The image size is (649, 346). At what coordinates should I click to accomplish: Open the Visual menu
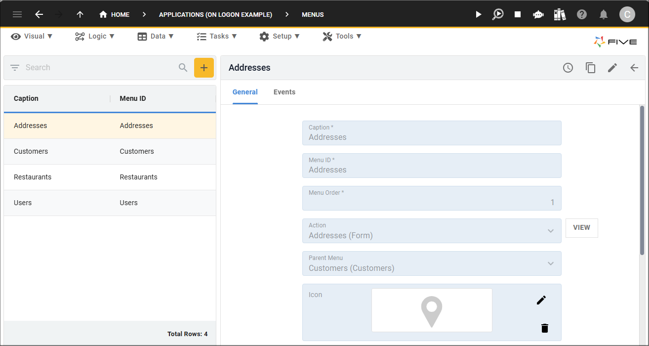click(32, 36)
